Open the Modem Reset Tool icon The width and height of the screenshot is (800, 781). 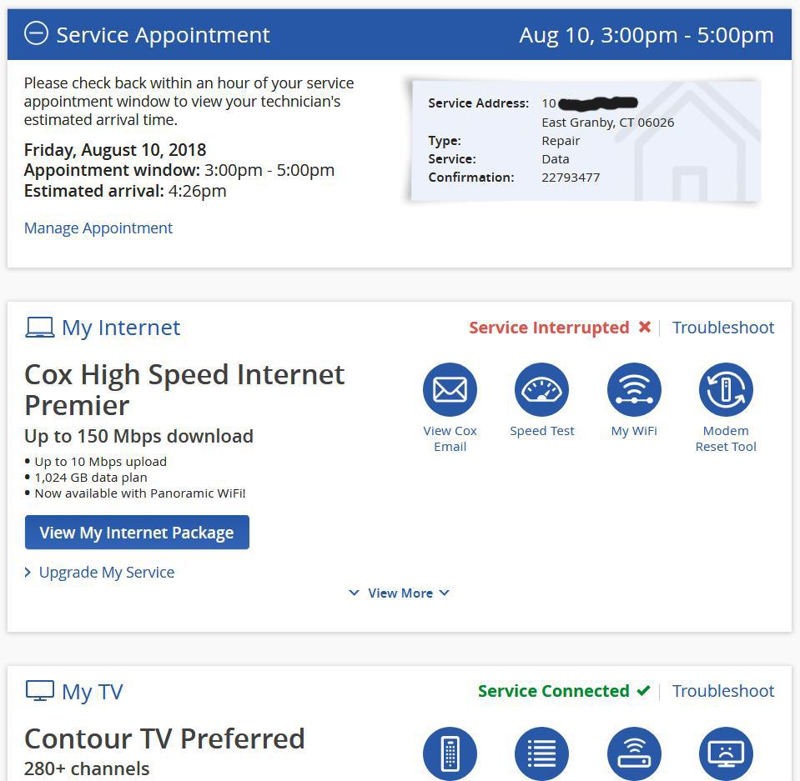(x=726, y=389)
